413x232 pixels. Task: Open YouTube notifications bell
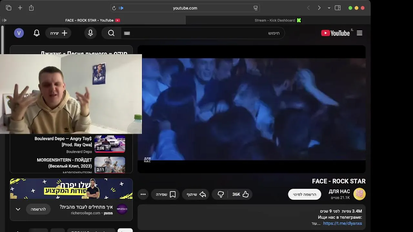tap(37, 33)
